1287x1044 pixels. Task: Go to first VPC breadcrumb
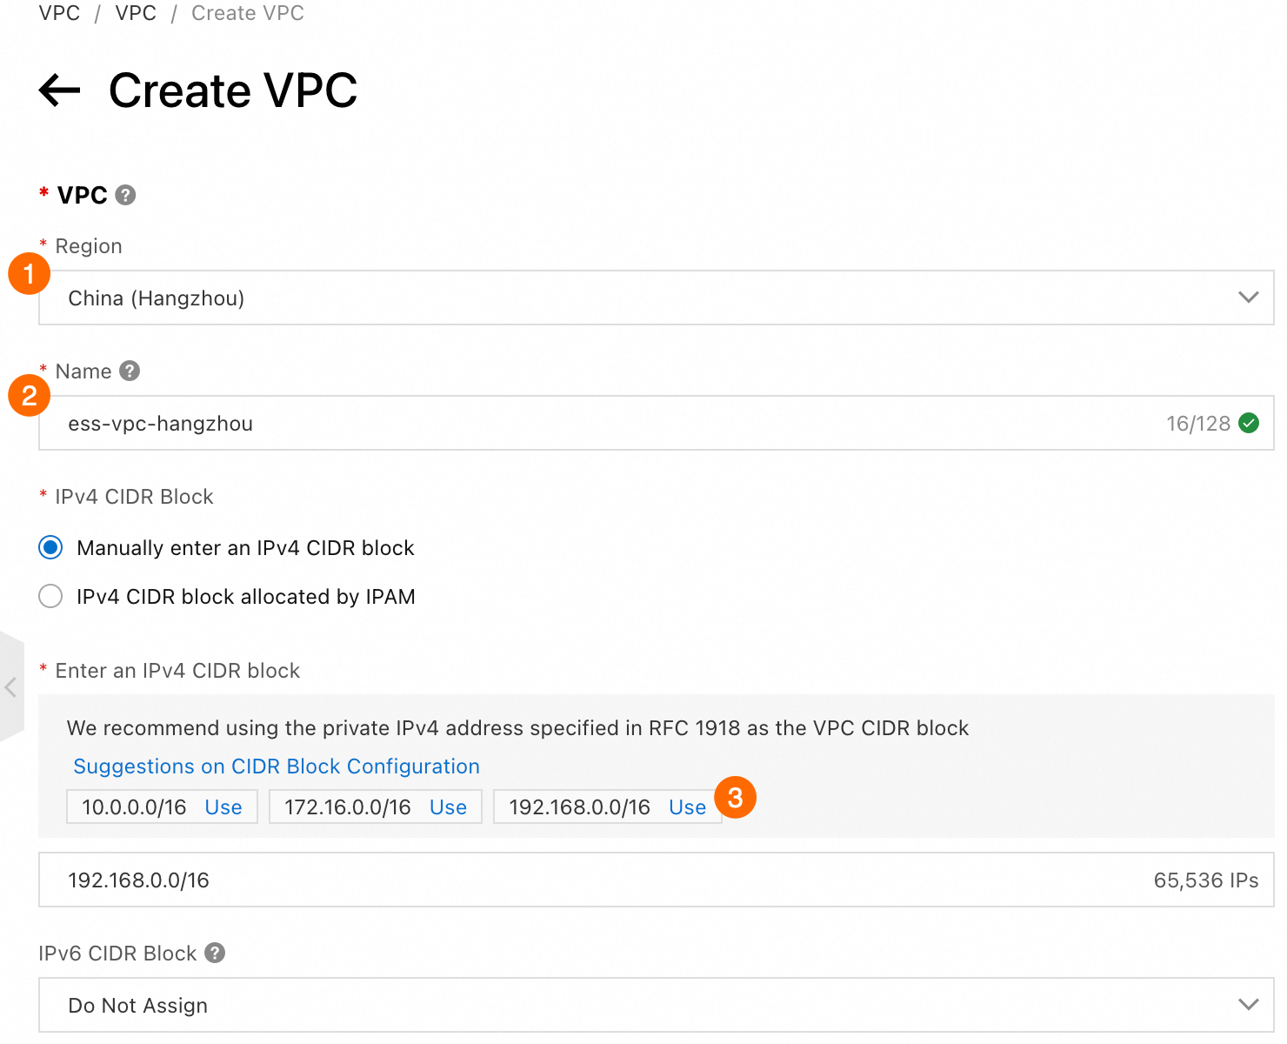point(59,13)
